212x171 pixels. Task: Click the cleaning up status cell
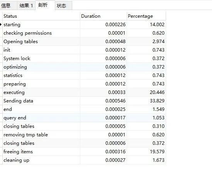pyautogui.click(x=41, y=160)
